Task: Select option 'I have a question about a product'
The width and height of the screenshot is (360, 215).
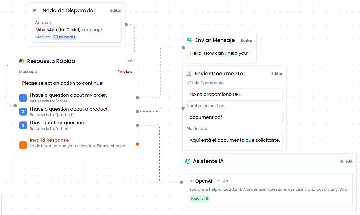Action: click(x=69, y=109)
